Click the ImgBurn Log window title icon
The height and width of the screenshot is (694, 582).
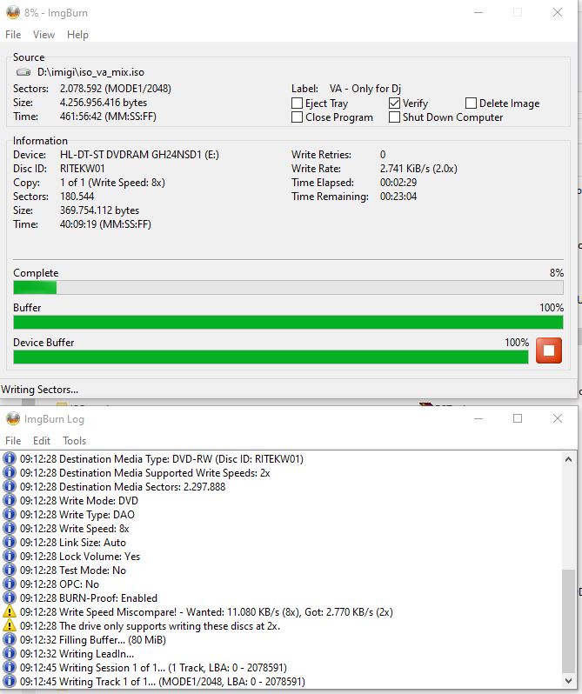click(13, 418)
